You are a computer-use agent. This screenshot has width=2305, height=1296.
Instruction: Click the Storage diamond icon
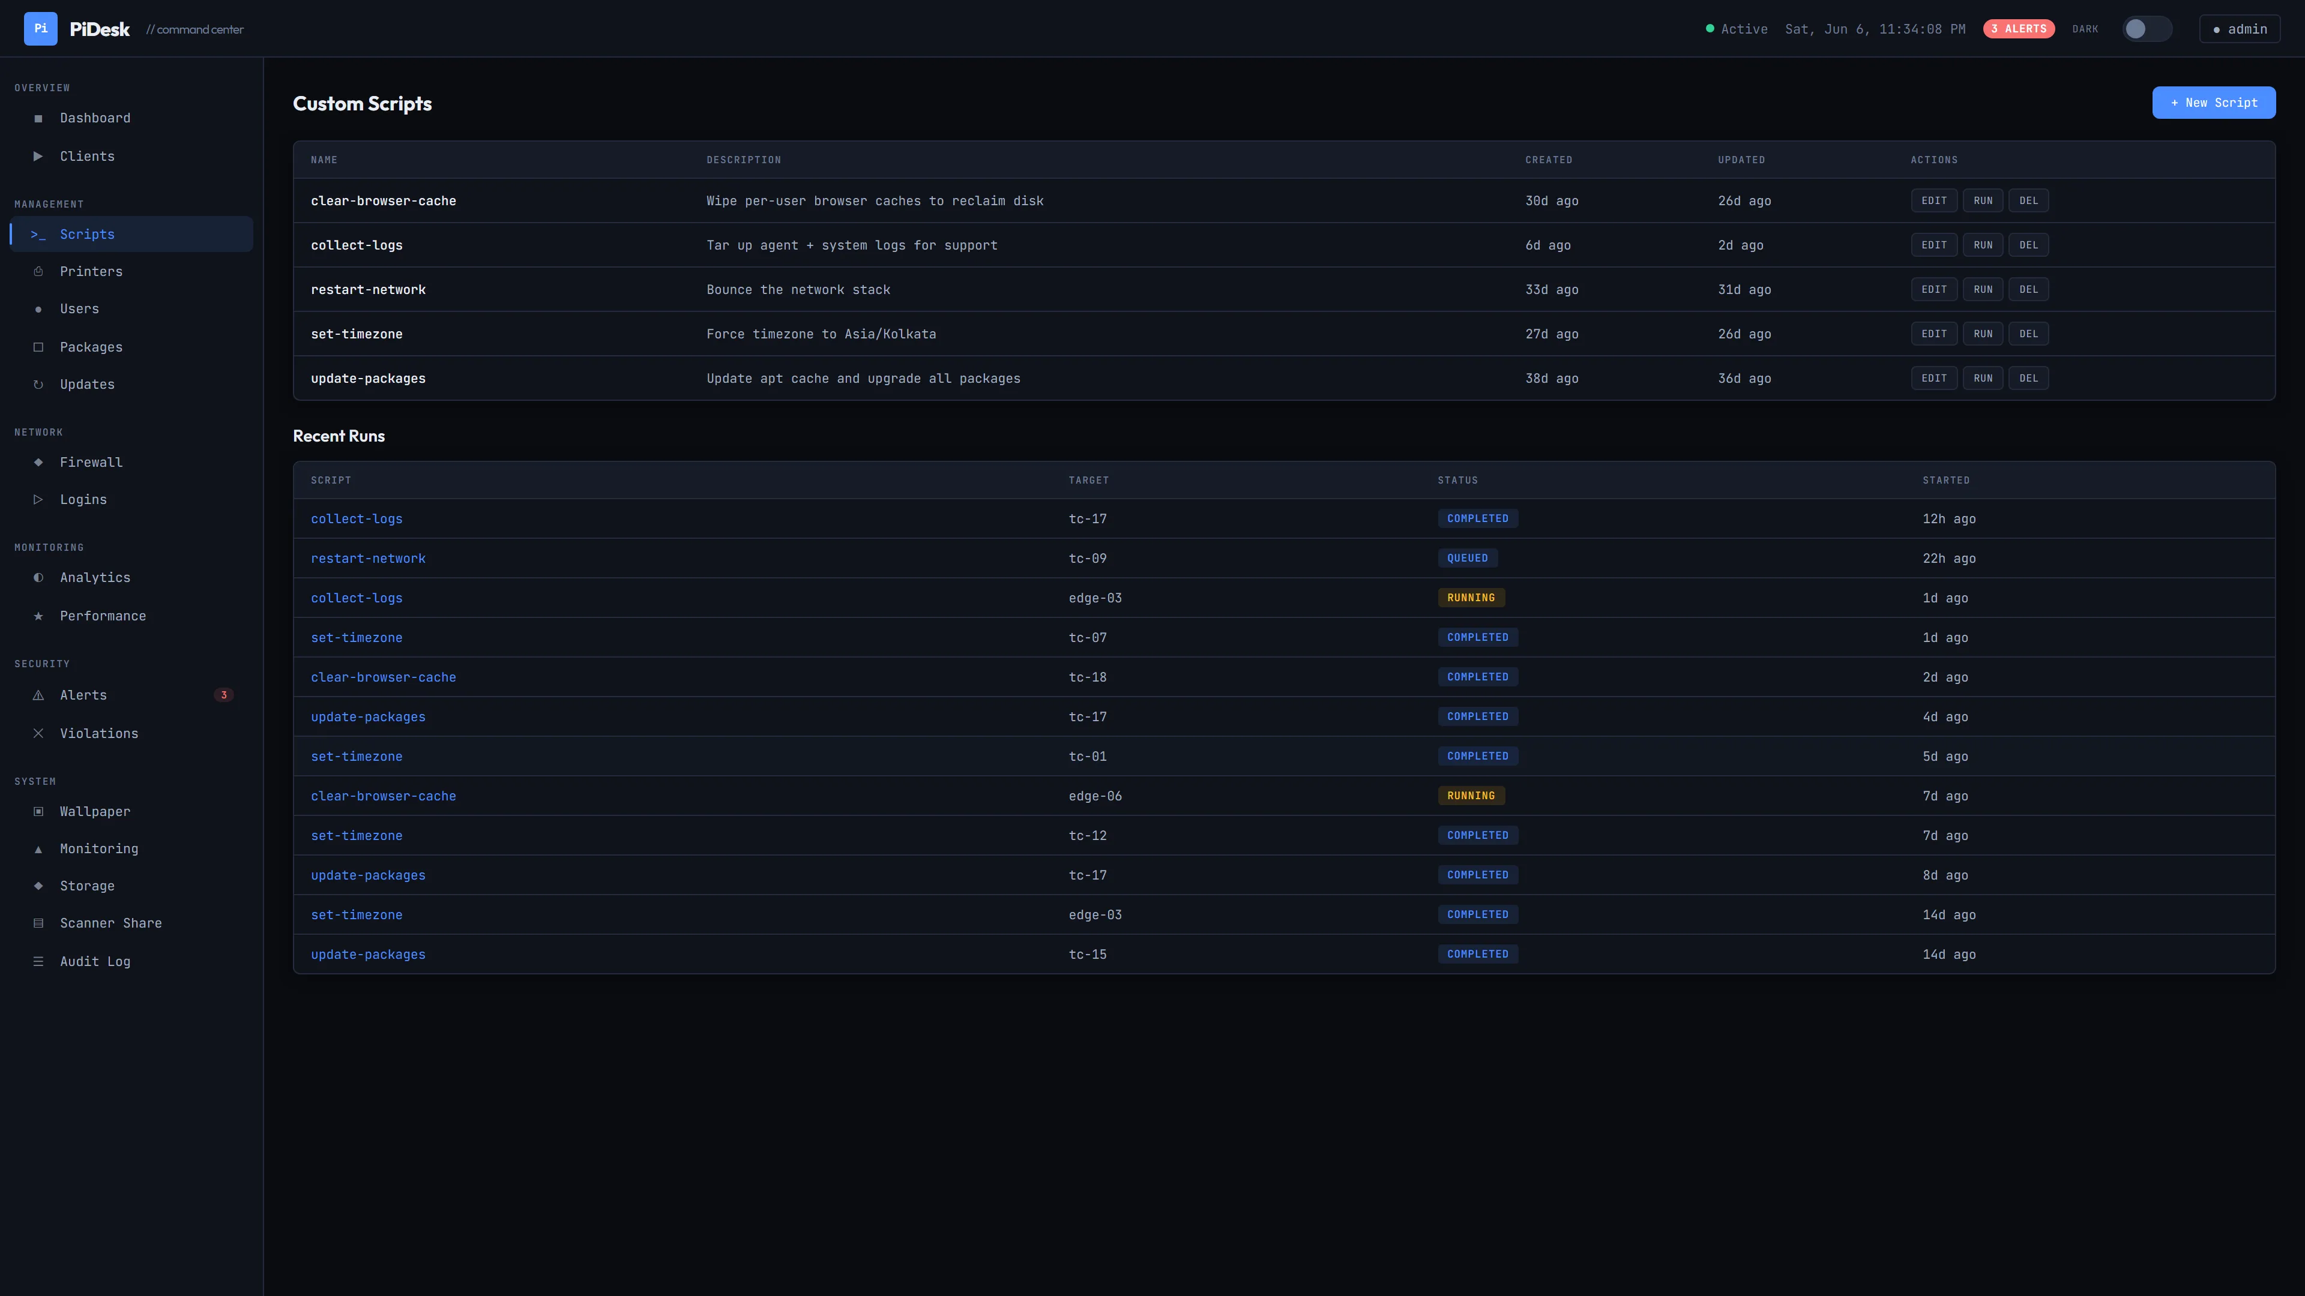pos(38,886)
